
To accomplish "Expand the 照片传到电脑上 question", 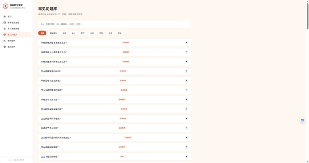I will (x=186, y=138).
